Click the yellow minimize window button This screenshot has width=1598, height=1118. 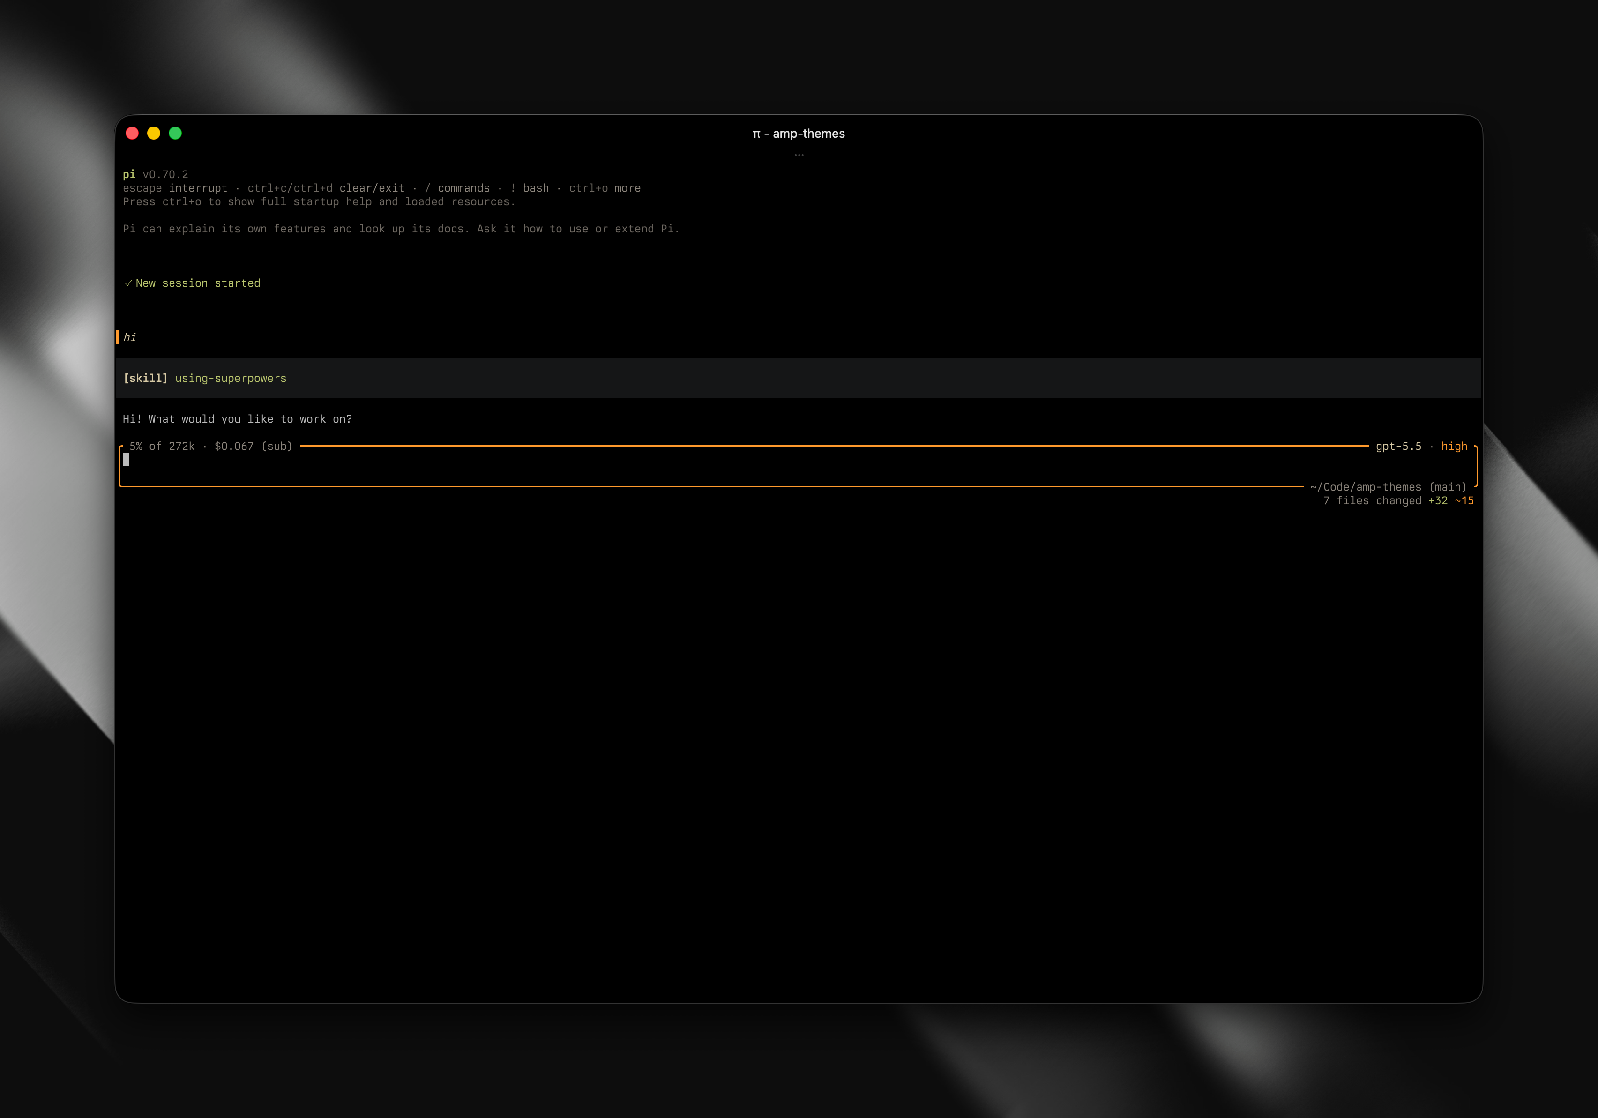[x=154, y=133]
